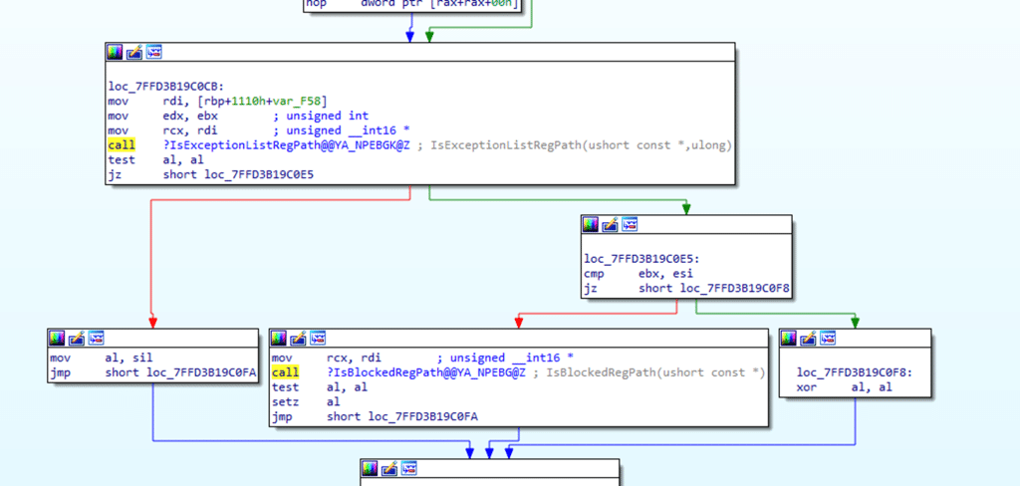Click the color palette icon on loc_7FFD3B19C0CB block

pos(115,52)
